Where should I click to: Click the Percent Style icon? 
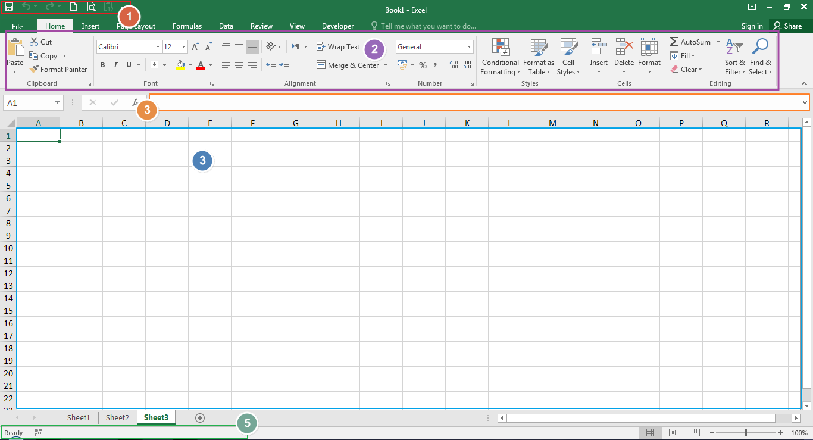pyautogui.click(x=423, y=65)
